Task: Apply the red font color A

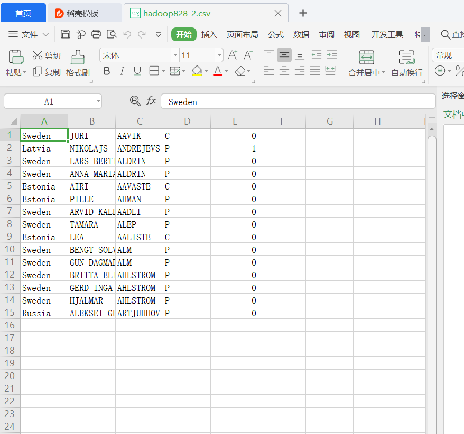Action: tap(218, 71)
